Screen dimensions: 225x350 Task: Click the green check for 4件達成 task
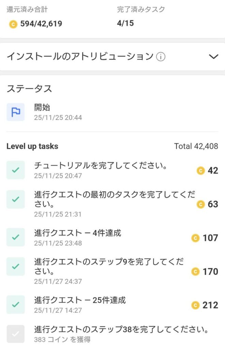click(15, 237)
